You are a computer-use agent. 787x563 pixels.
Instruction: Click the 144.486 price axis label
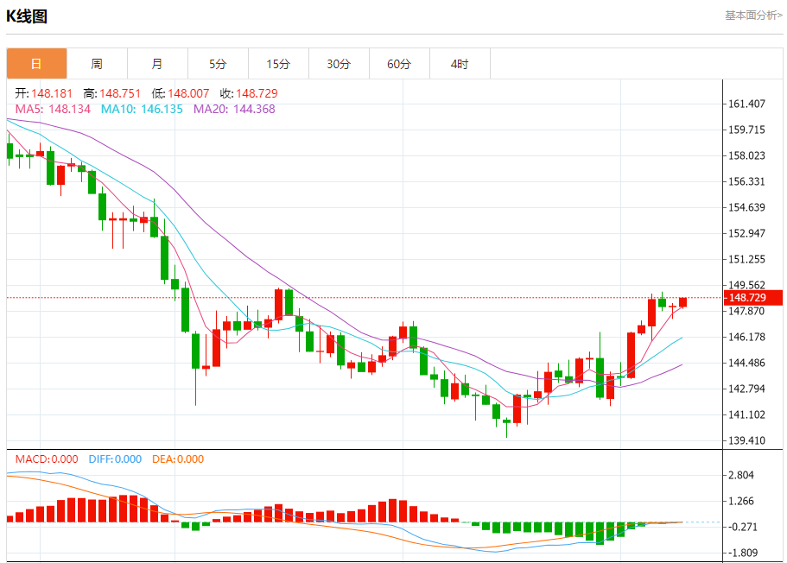747,363
